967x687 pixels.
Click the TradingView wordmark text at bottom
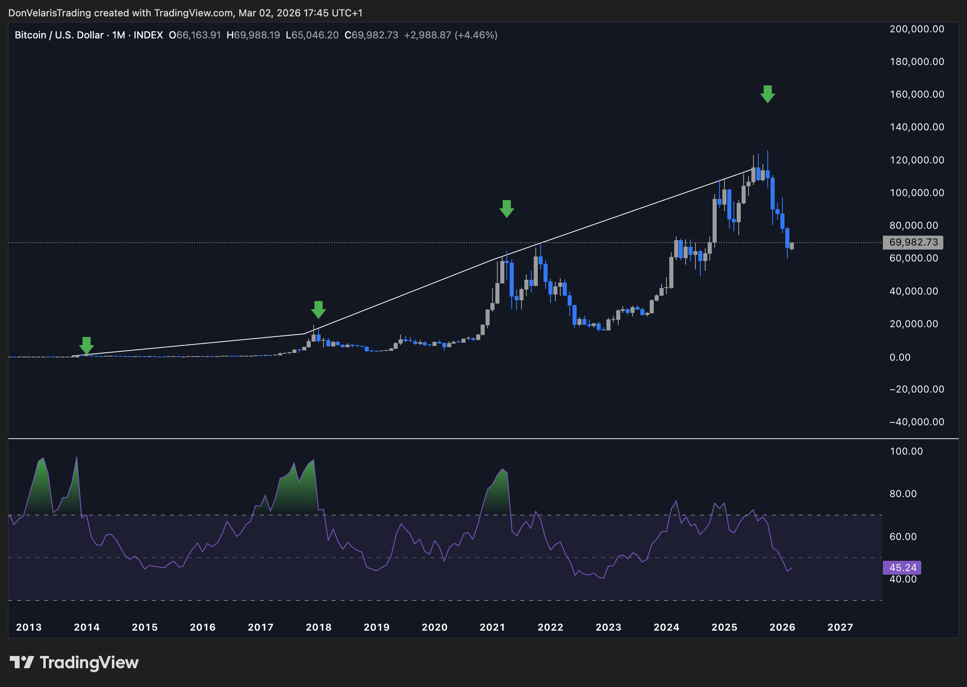coord(89,662)
